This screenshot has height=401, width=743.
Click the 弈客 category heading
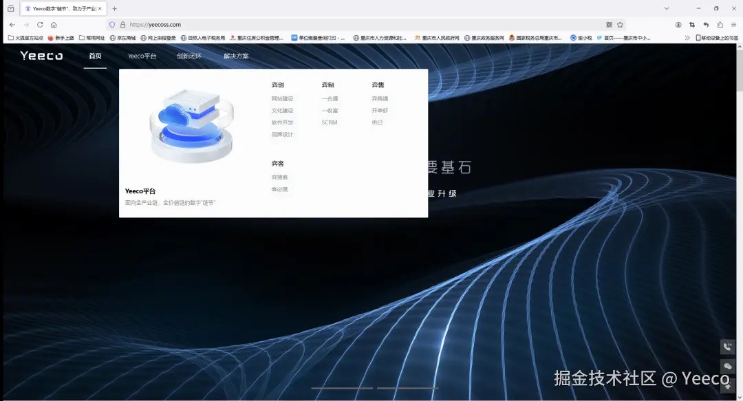coord(278,164)
